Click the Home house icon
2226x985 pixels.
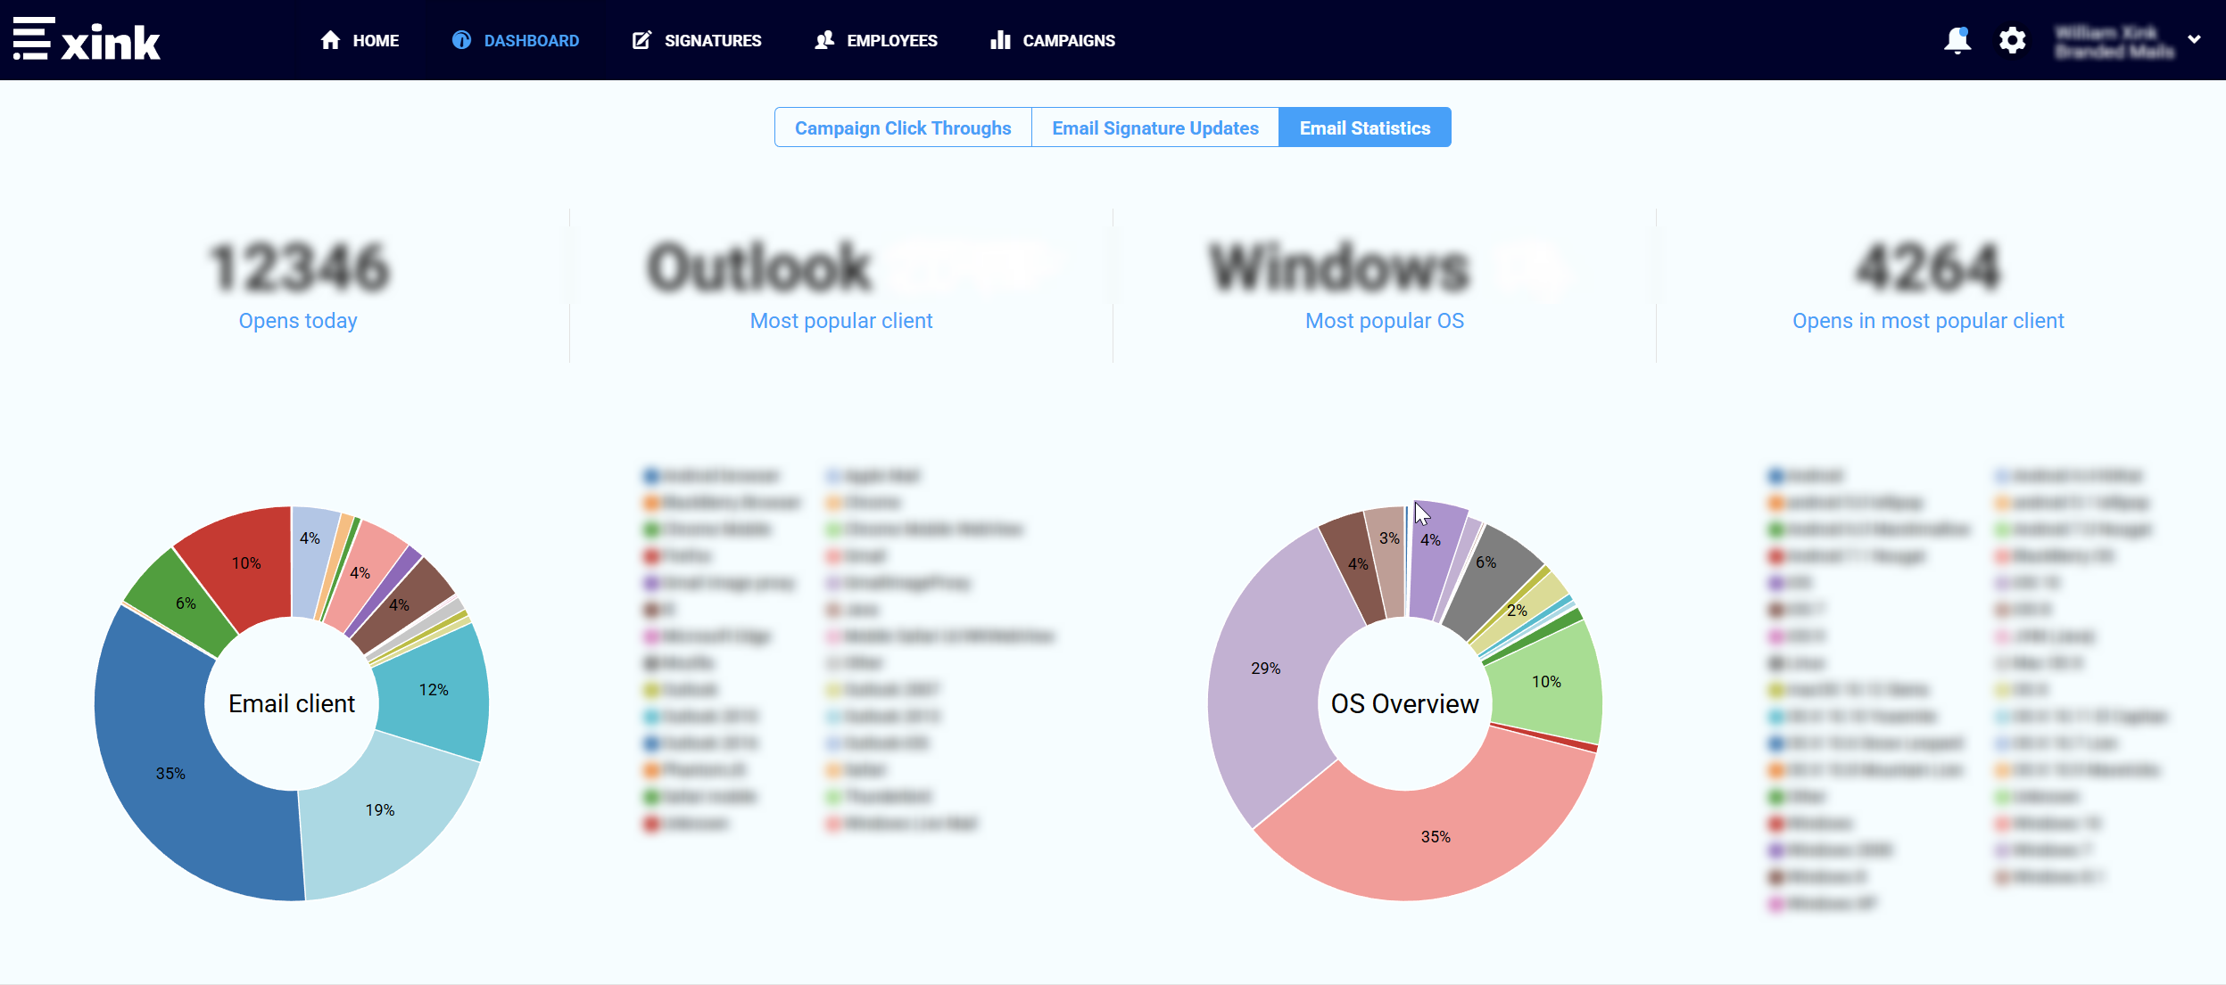(330, 40)
